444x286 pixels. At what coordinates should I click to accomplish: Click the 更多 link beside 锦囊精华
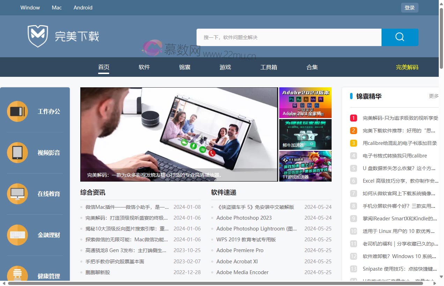(434, 96)
